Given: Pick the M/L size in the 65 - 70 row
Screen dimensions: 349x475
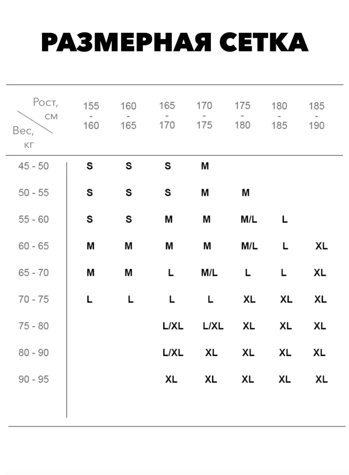Looking at the screenshot, I should [x=209, y=273].
